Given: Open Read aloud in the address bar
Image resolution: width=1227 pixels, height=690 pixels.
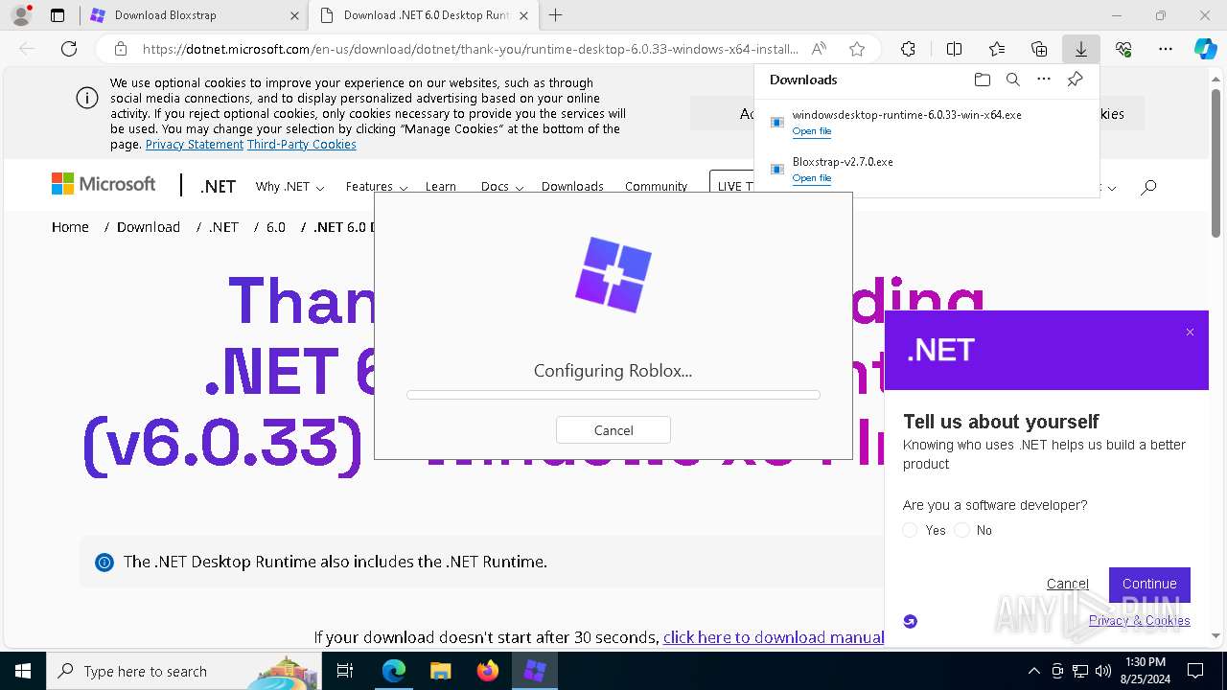Looking at the screenshot, I should tap(819, 49).
